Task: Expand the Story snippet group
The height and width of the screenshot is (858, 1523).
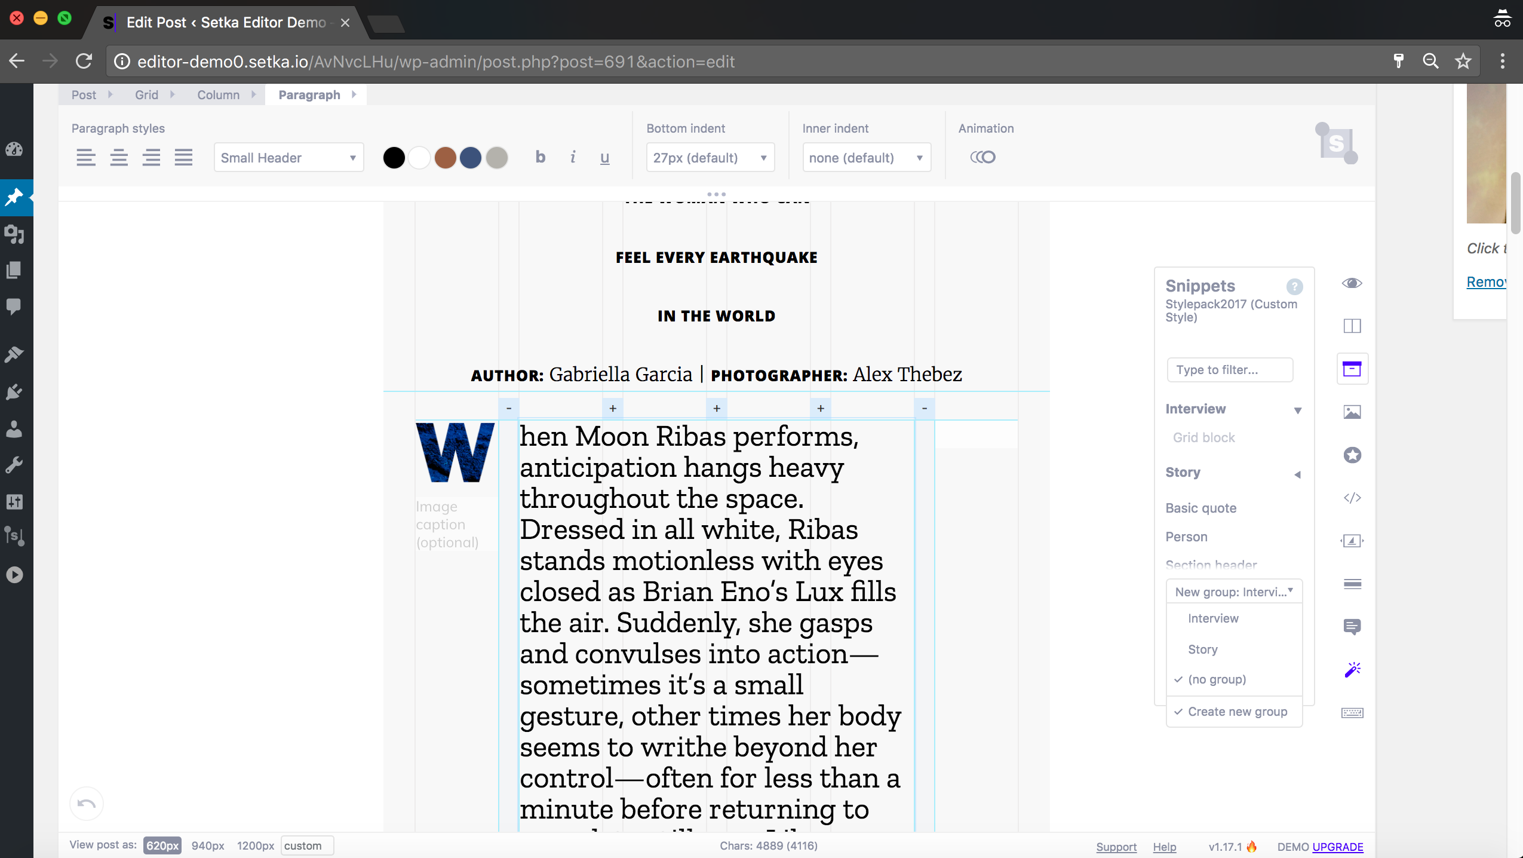Action: pos(1297,474)
